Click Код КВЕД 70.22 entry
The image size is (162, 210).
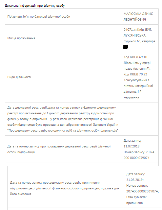135,74
